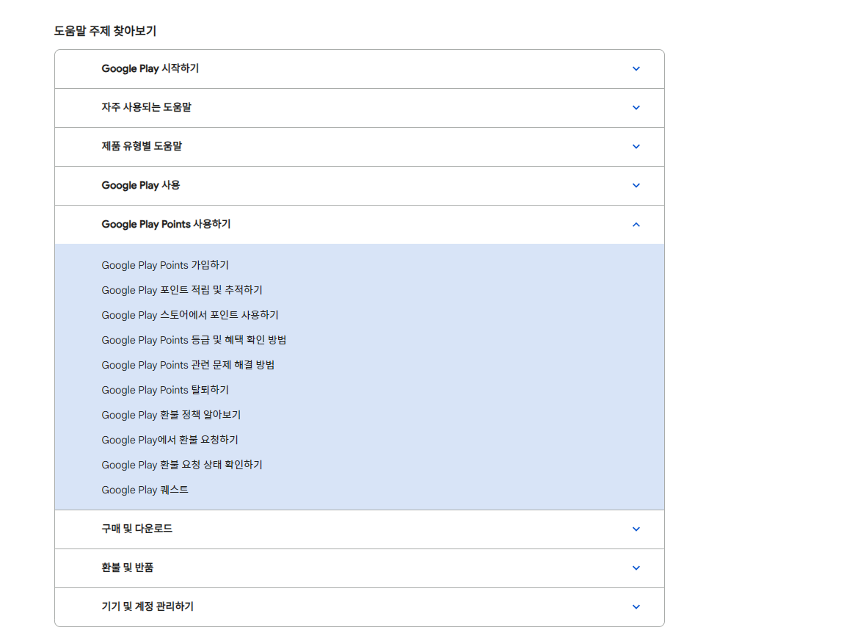Click Google Play Points 사용하기 section title
Screen dimensions: 852x630
167,225
